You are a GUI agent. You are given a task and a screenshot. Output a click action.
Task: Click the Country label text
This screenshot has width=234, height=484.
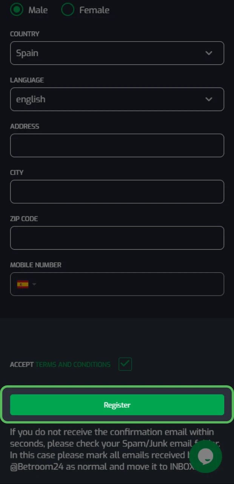click(25, 34)
